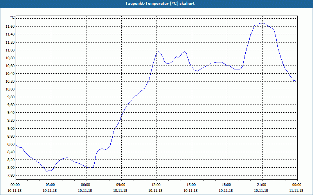The image size is (313, 195).
Task: Click the "18:00" time label
Action: [x=227, y=185]
